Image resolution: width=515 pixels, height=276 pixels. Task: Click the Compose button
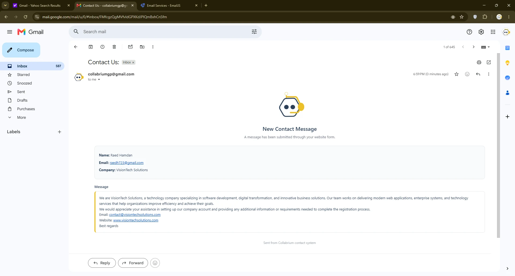coord(21,50)
